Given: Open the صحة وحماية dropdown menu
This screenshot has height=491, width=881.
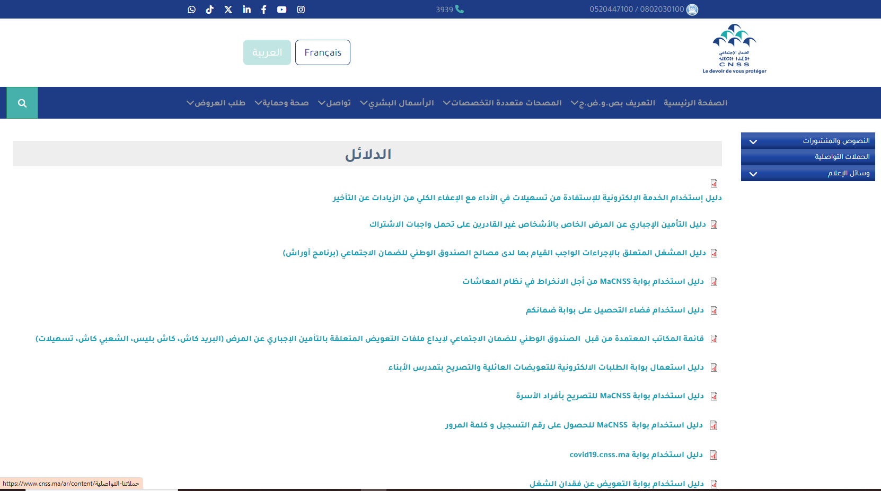Looking at the screenshot, I should (281, 103).
